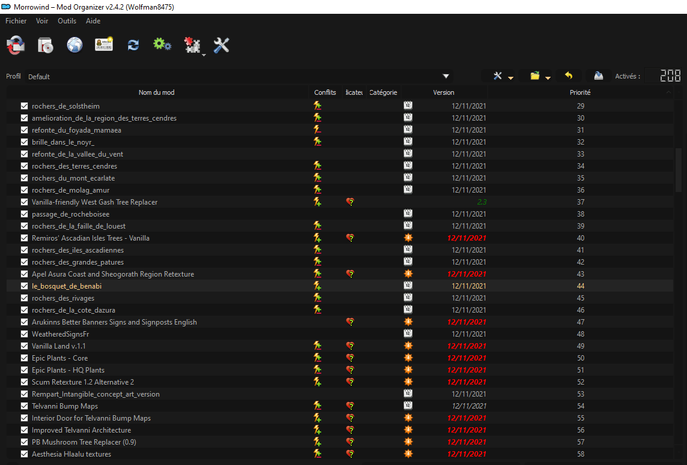This screenshot has width=687, height=465.
Task: Open the Profil Default dropdown
Action: point(446,76)
